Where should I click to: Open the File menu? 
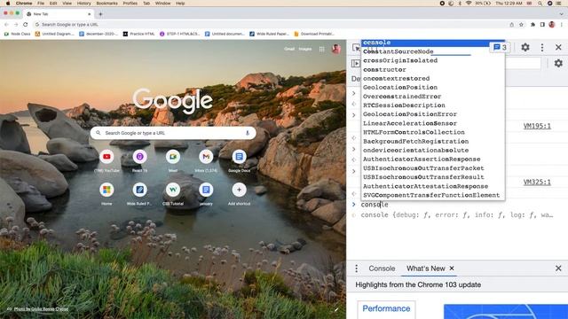tap(41, 4)
